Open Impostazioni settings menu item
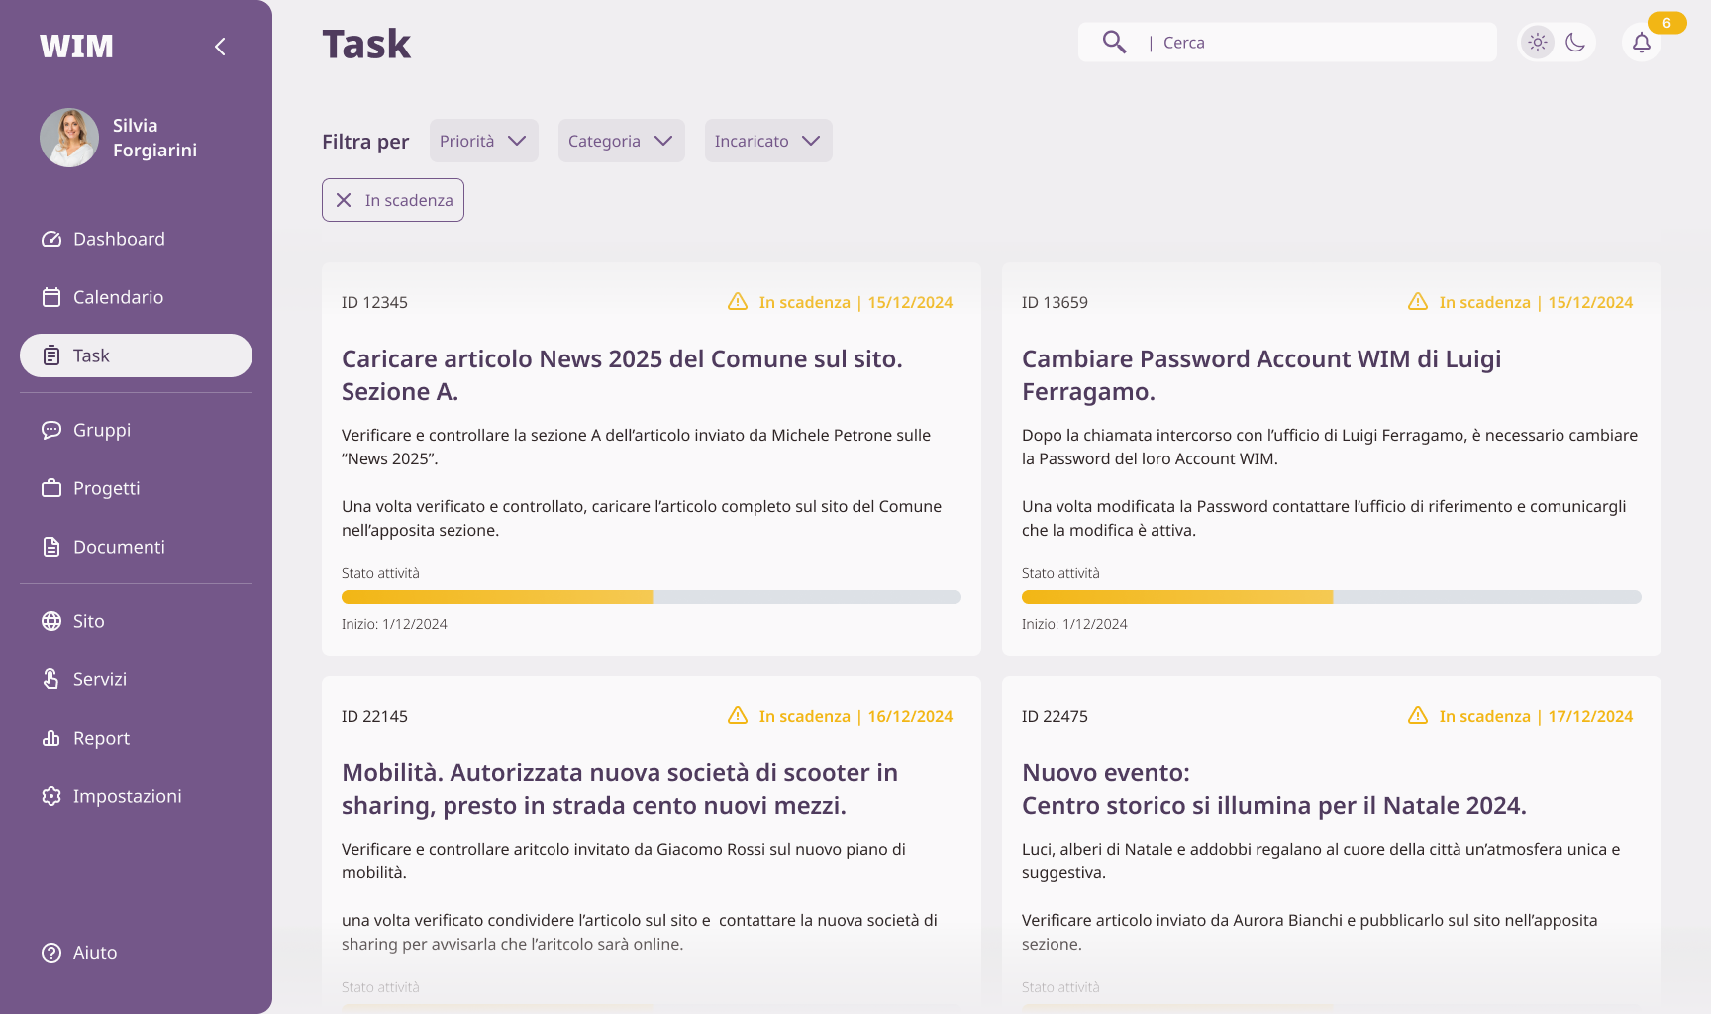The width and height of the screenshot is (1711, 1014). [x=136, y=796]
